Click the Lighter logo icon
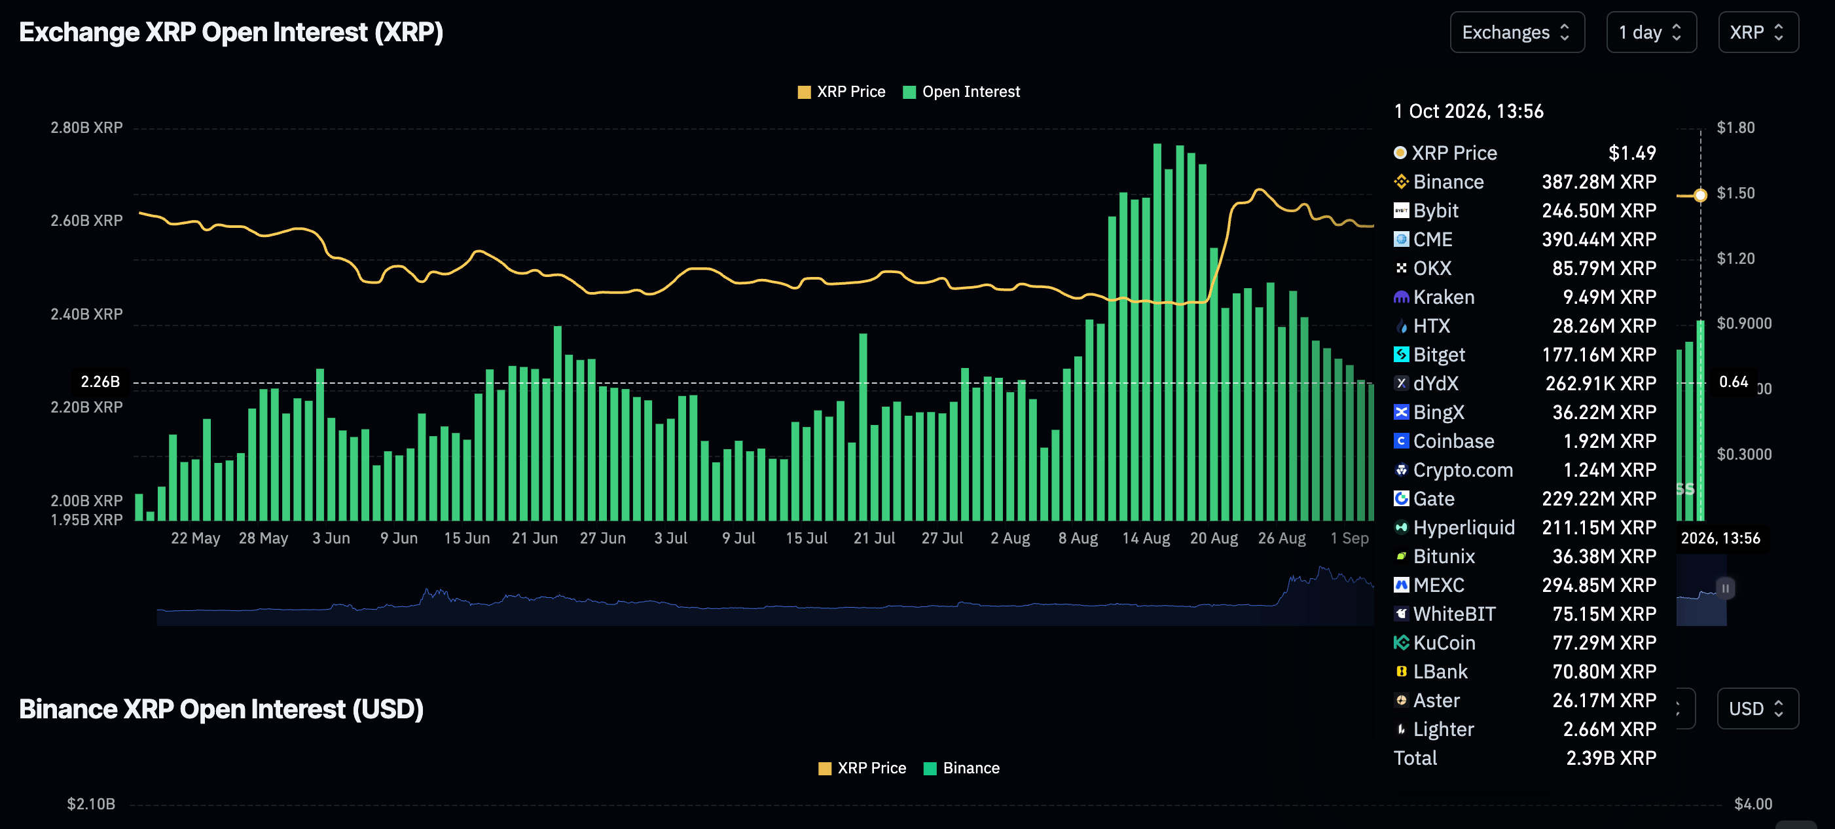Viewport: 1835px width, 829px height. pos(1400,729)
